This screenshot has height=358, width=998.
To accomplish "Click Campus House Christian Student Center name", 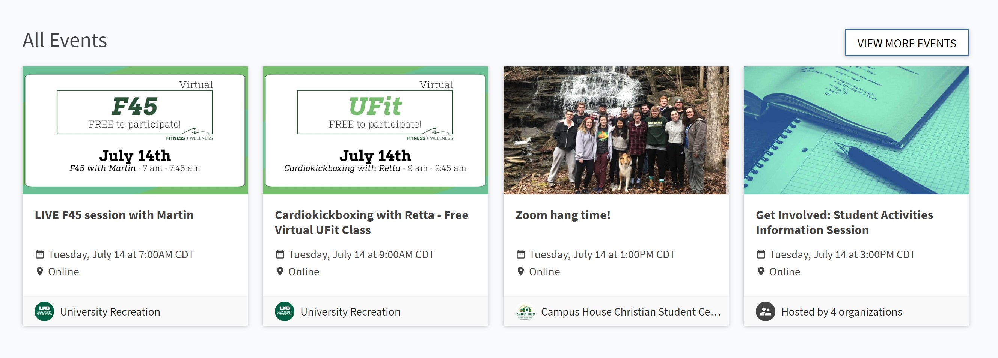I will pyautogui.click(x=630, y=312).
